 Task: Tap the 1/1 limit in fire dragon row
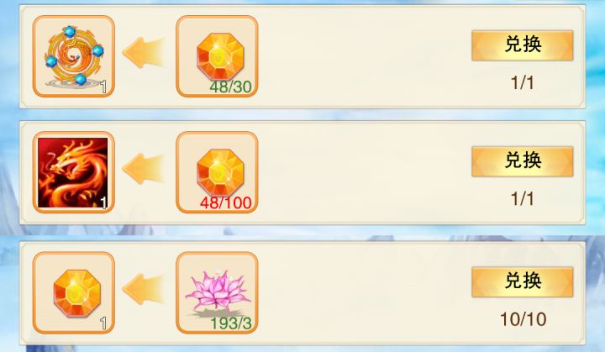pos(523,199)
